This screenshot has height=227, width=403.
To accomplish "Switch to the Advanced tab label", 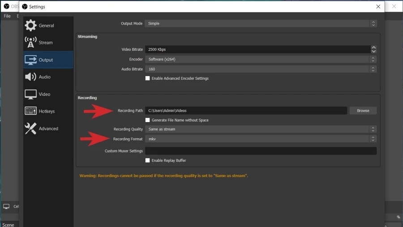I will pyautogui.click(x=48, y=128).
